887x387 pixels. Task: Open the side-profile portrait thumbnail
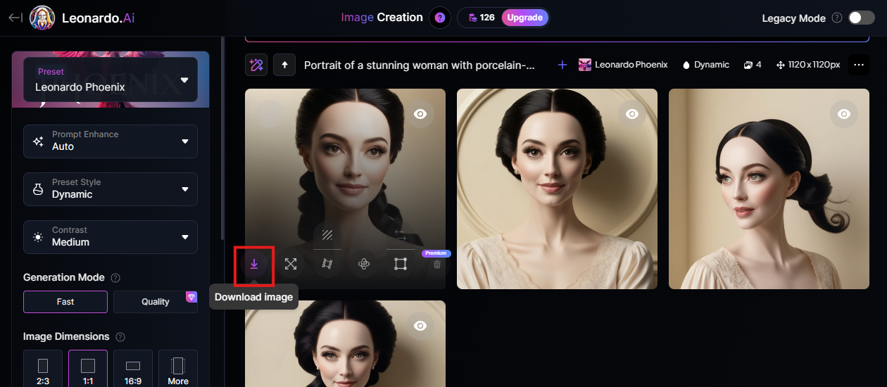(769, 189)
